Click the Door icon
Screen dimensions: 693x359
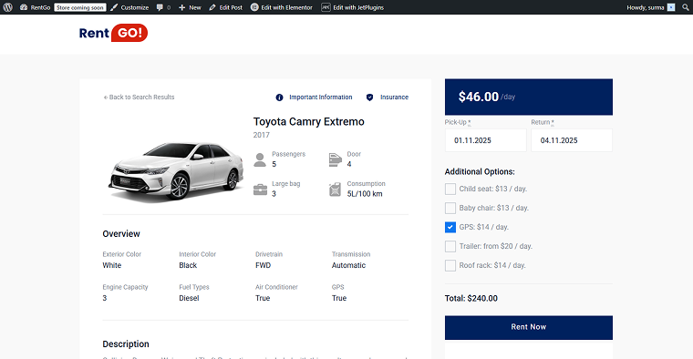336,159
